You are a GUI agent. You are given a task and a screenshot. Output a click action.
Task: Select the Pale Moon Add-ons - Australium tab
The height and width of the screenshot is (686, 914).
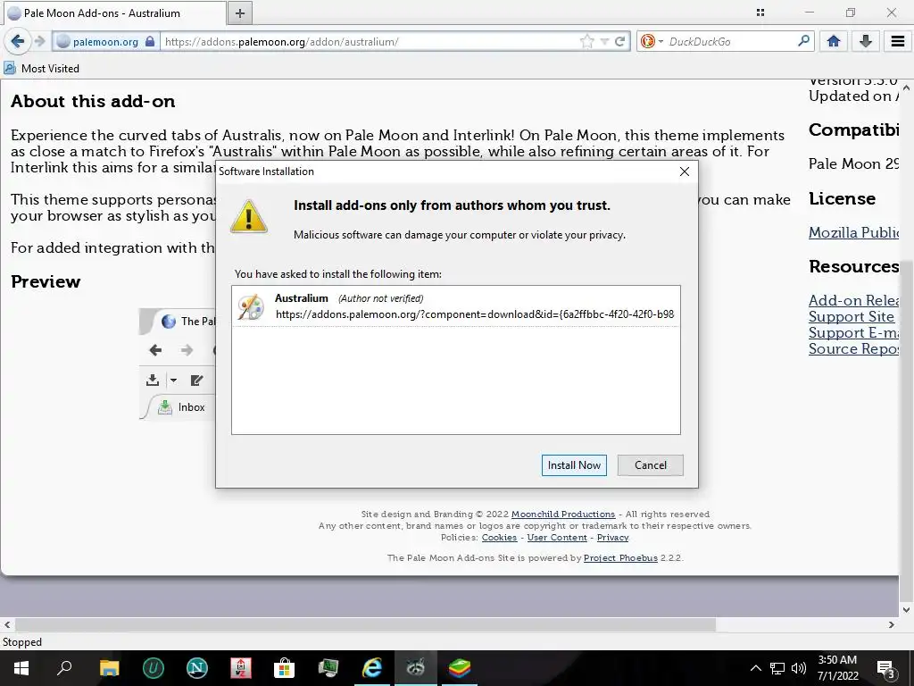coord(115,13)
